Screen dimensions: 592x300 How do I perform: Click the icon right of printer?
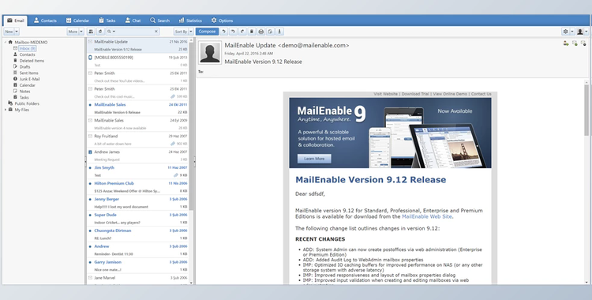pos(270,32)
